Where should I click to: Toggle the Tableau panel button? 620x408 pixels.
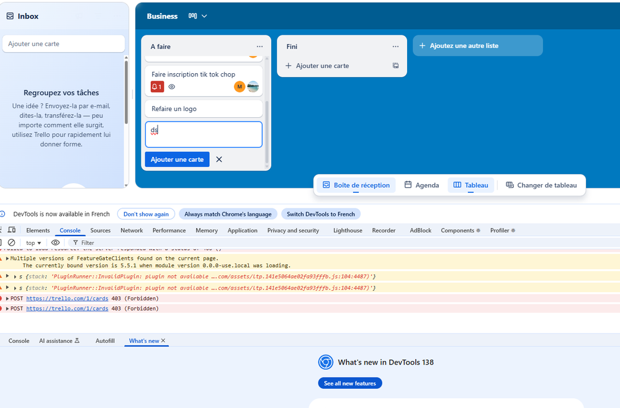coord(470,185)
